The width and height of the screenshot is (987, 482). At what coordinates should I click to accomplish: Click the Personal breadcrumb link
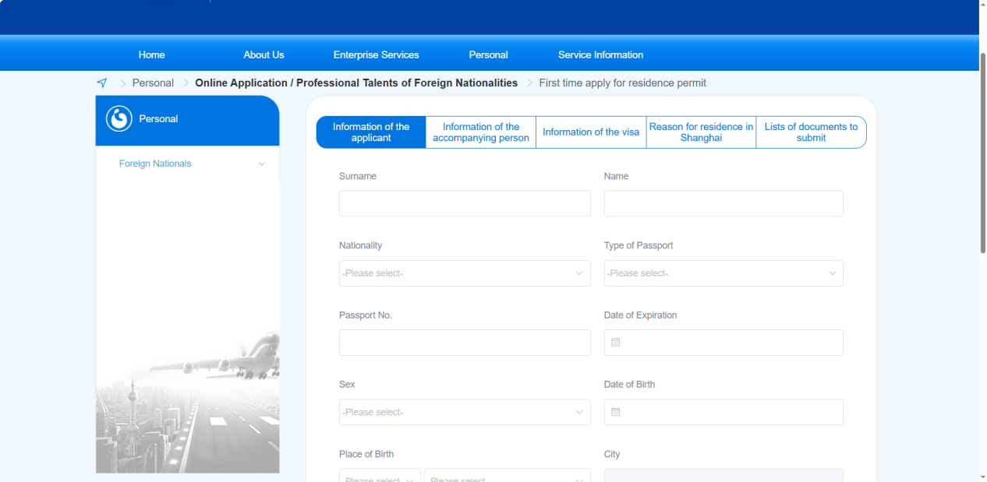153,83
